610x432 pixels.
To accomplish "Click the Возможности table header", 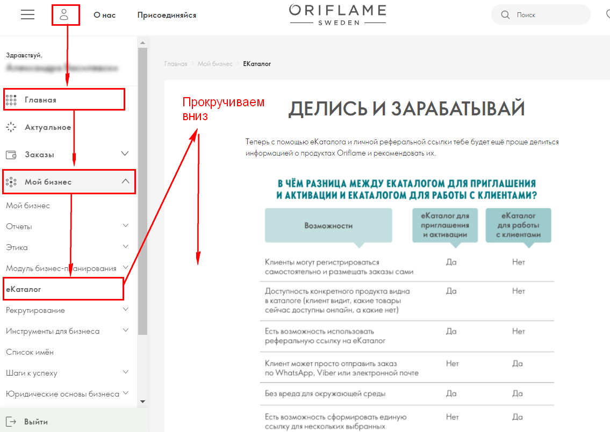I will tap(328, 226).
